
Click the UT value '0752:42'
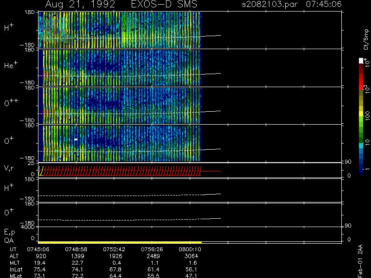114,249
